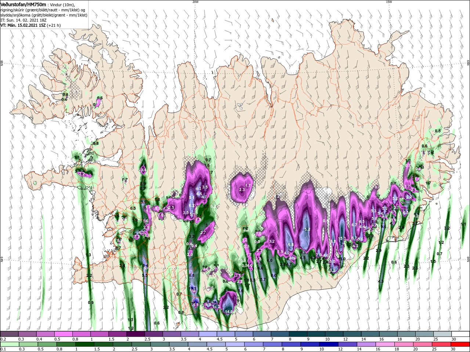Select the 3 swatch on the rain scale
Image resolution: width=470 pixels, height=352 pixels.
tap(160, 344)
